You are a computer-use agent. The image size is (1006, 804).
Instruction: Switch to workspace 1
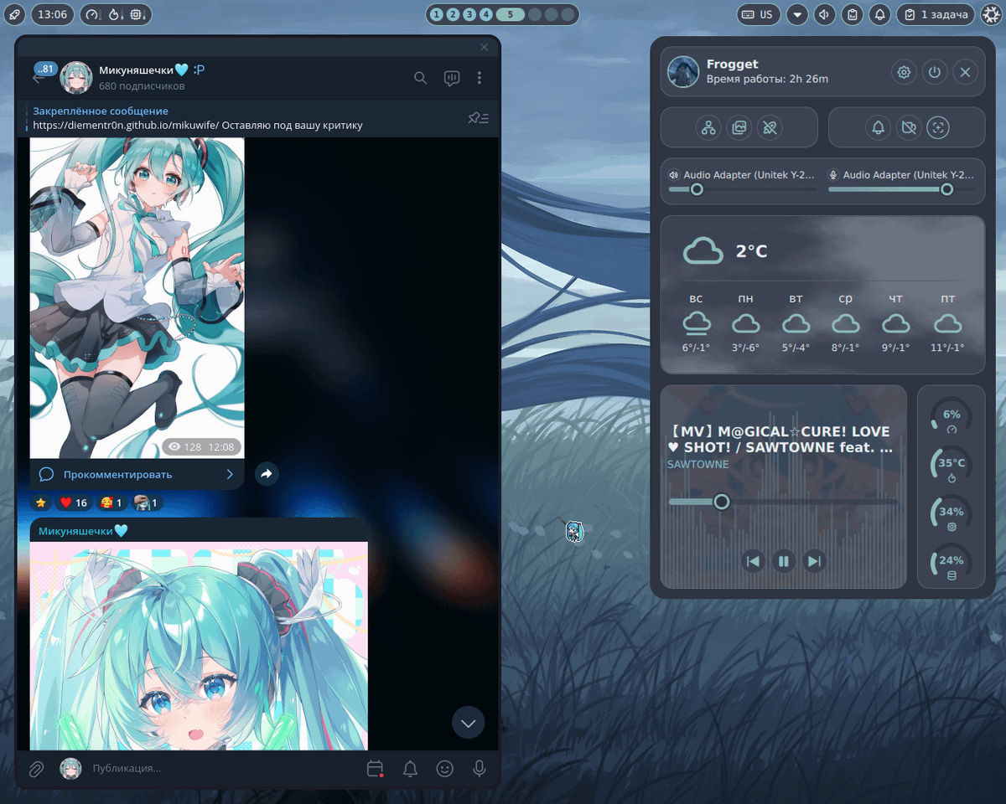436,14
